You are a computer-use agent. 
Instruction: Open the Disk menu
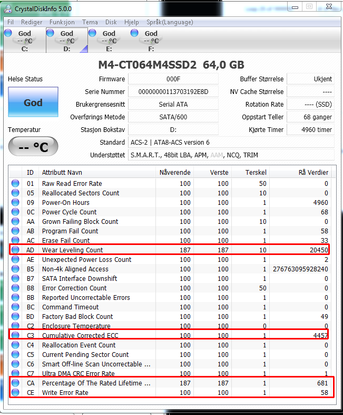[x=111, y=22]
